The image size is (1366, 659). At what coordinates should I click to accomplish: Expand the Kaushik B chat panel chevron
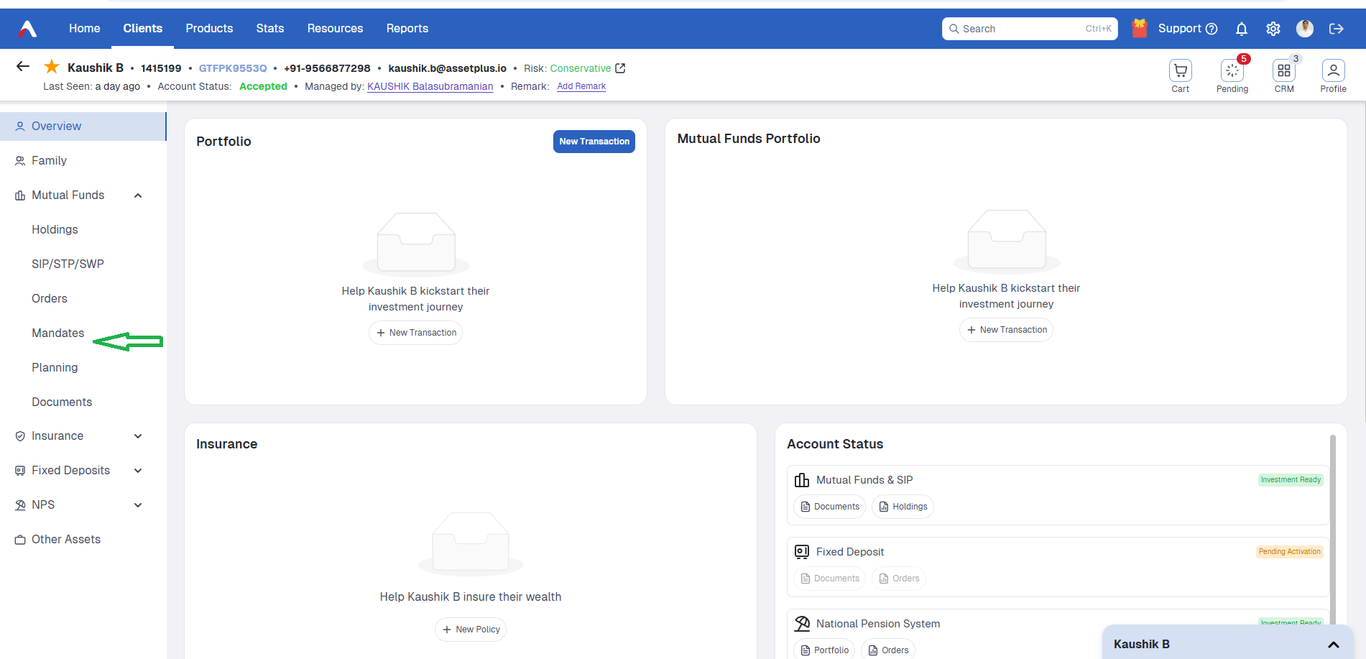[x=1334, y=645]
